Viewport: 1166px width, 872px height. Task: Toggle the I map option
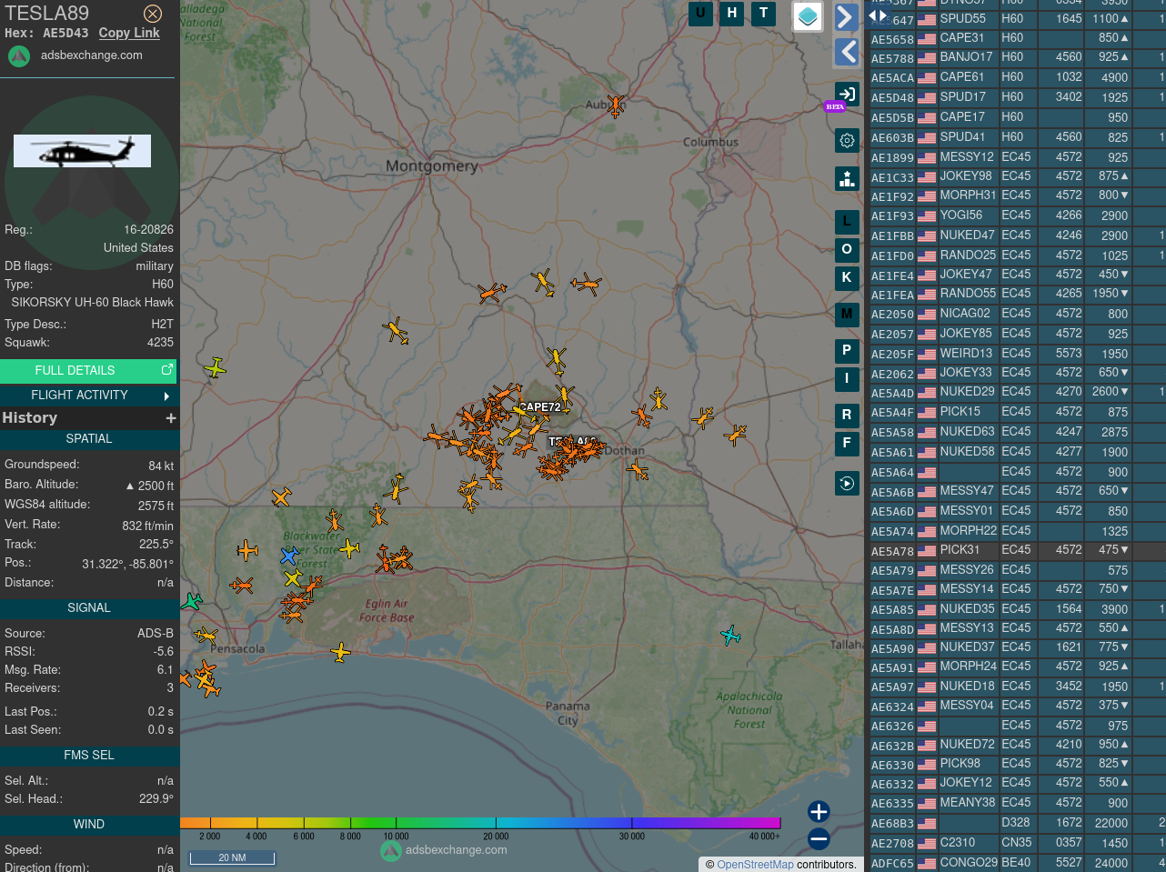pos(847,379)
